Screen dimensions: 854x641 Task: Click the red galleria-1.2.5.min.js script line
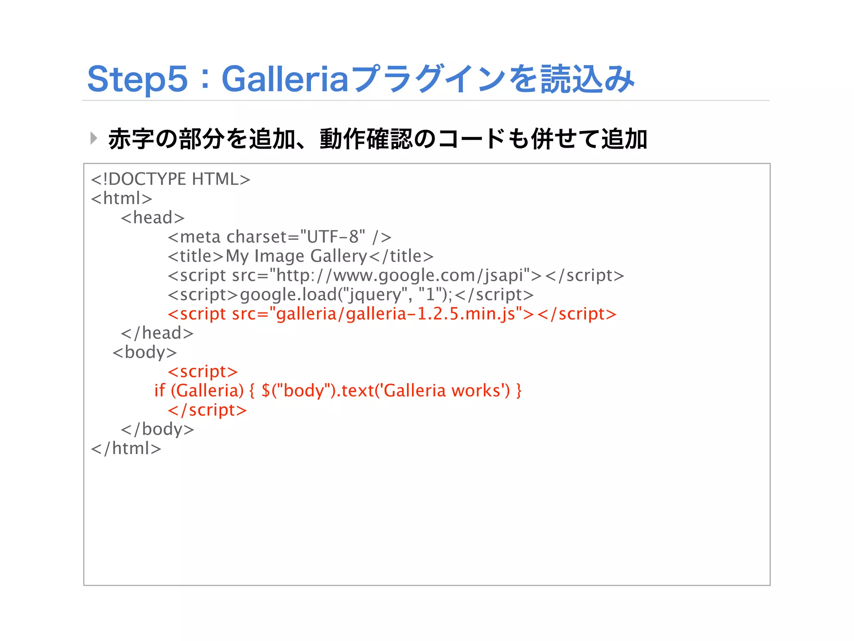pos(392,314)
